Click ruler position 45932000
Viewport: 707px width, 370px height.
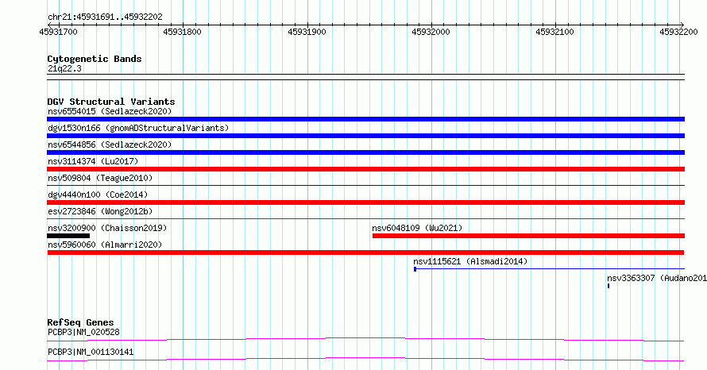431,32
